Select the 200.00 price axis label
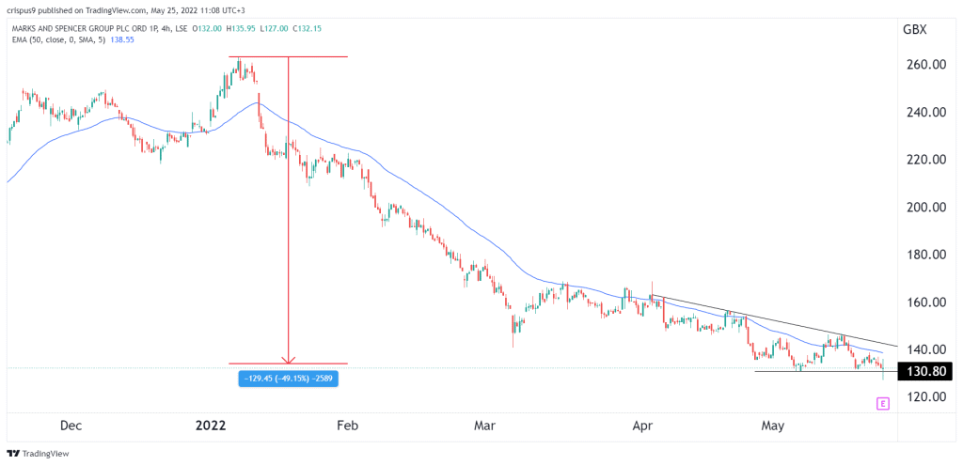The image size is (963, 465). 926,208
